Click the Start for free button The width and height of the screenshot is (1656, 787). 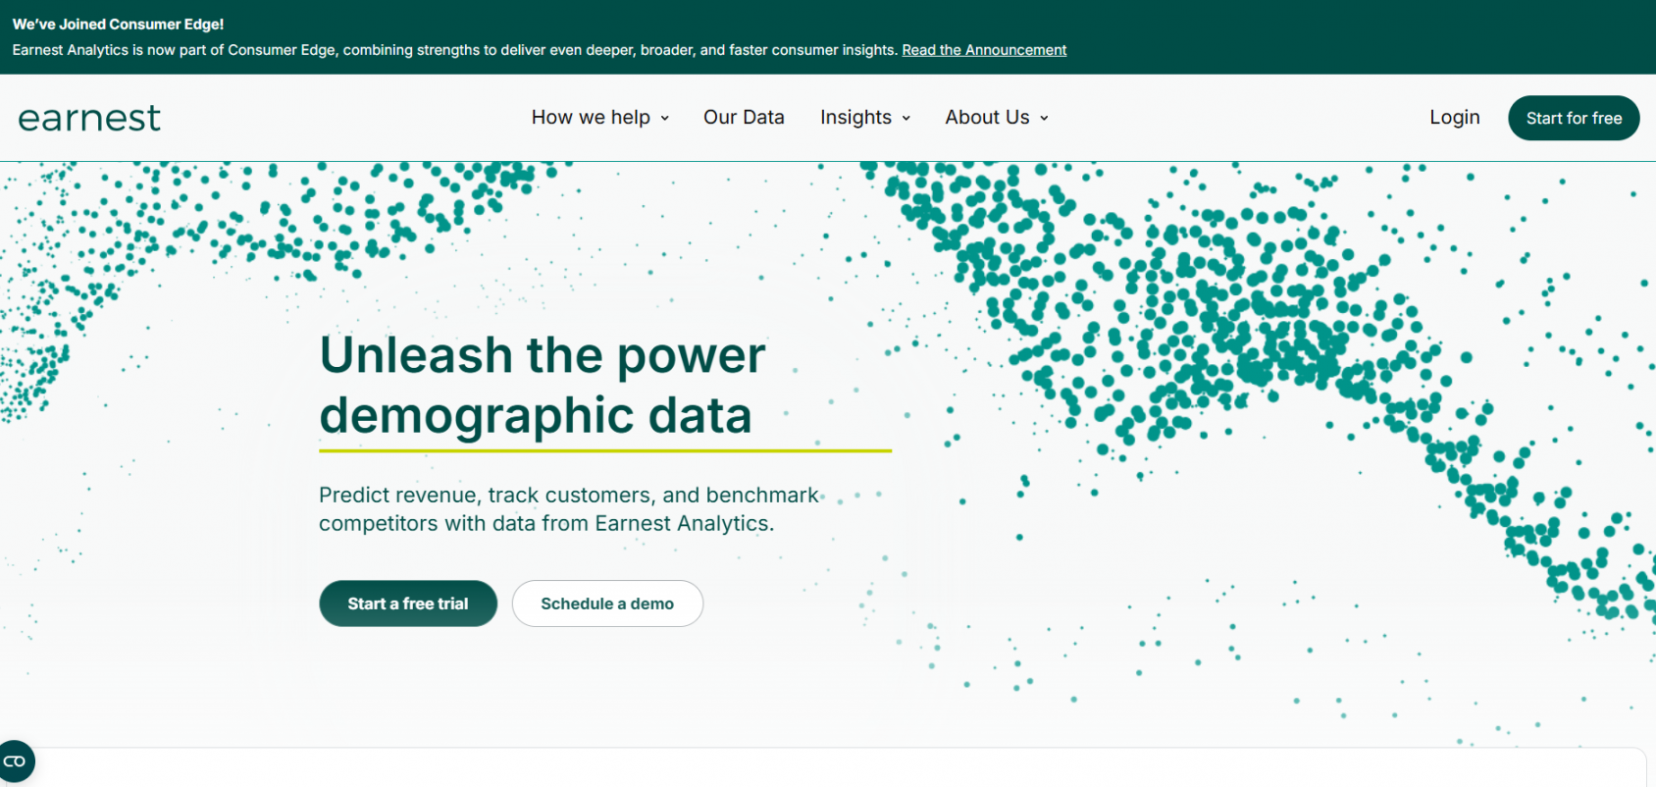tap(1574, 118)
